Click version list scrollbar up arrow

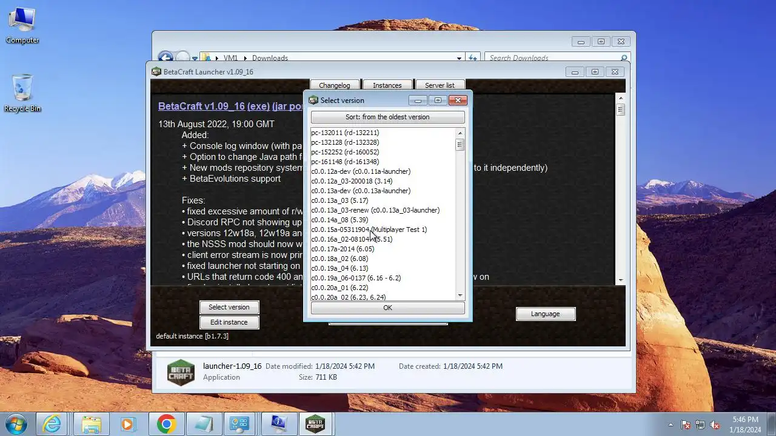460,133
